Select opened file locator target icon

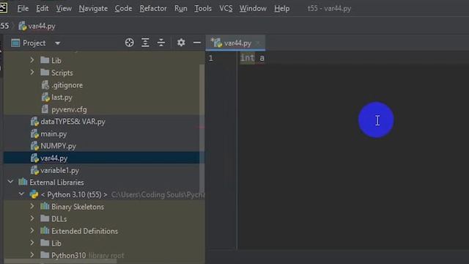129,43
